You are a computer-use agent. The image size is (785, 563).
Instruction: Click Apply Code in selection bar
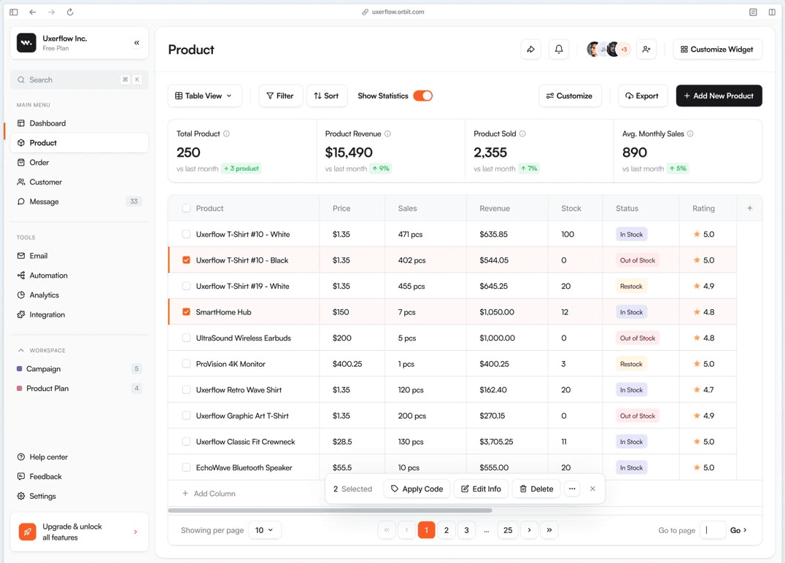417,489
